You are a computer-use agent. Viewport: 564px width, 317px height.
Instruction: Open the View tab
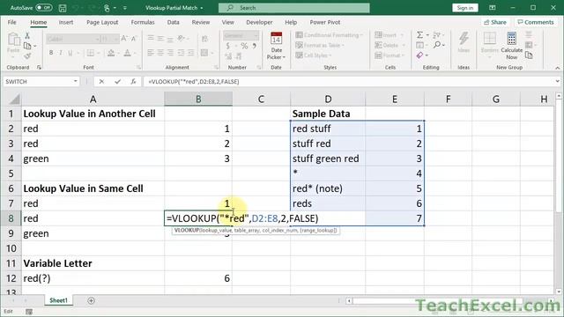227,22
